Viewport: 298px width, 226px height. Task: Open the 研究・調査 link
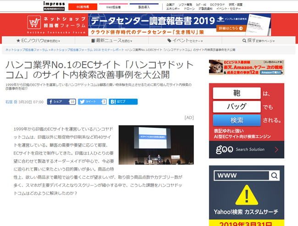click(x=236, y=5)
